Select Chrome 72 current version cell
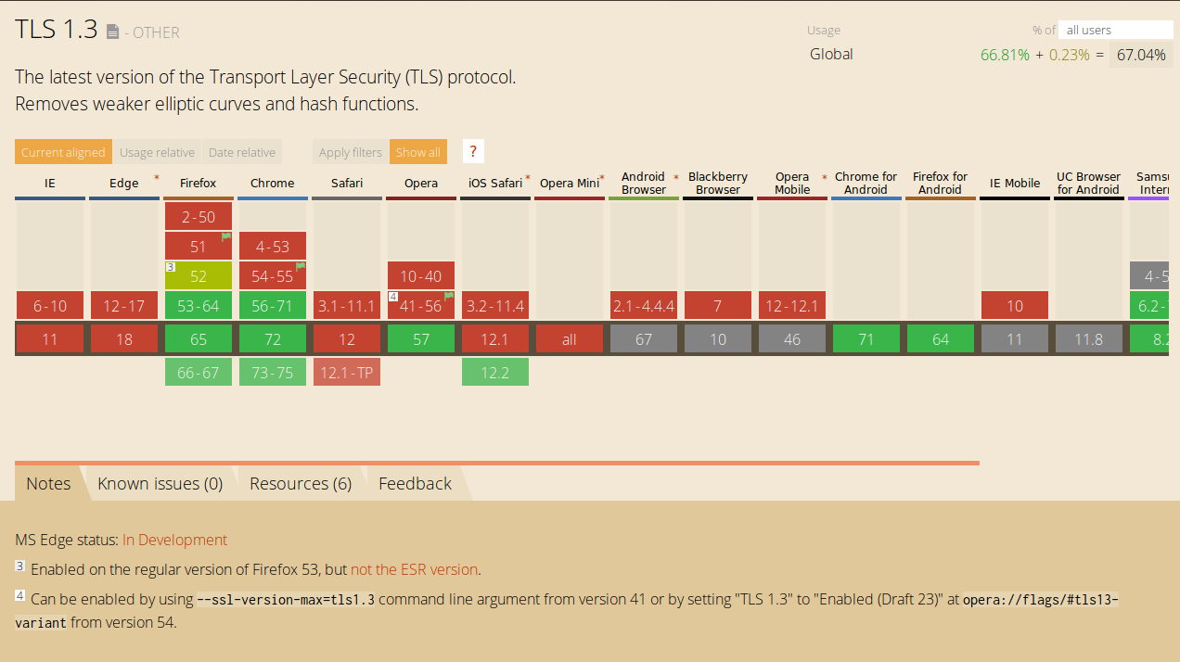 tap(273, 338)
